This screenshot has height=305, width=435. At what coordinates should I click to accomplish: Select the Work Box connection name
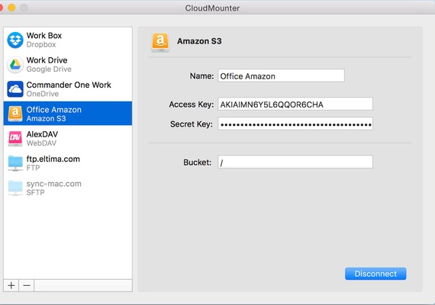point(44,36)
